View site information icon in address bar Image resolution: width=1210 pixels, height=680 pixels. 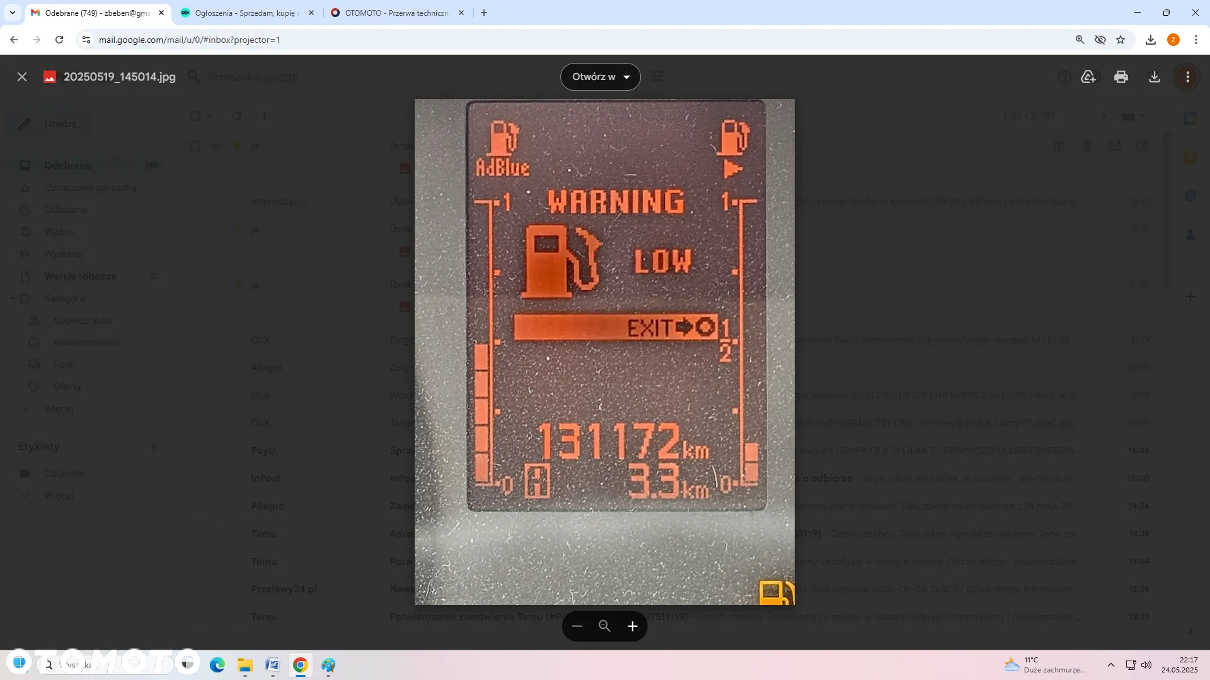click(86, 40)
